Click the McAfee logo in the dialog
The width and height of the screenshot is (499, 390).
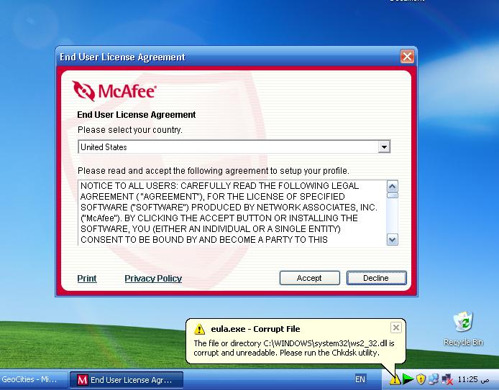coord(114,91)
